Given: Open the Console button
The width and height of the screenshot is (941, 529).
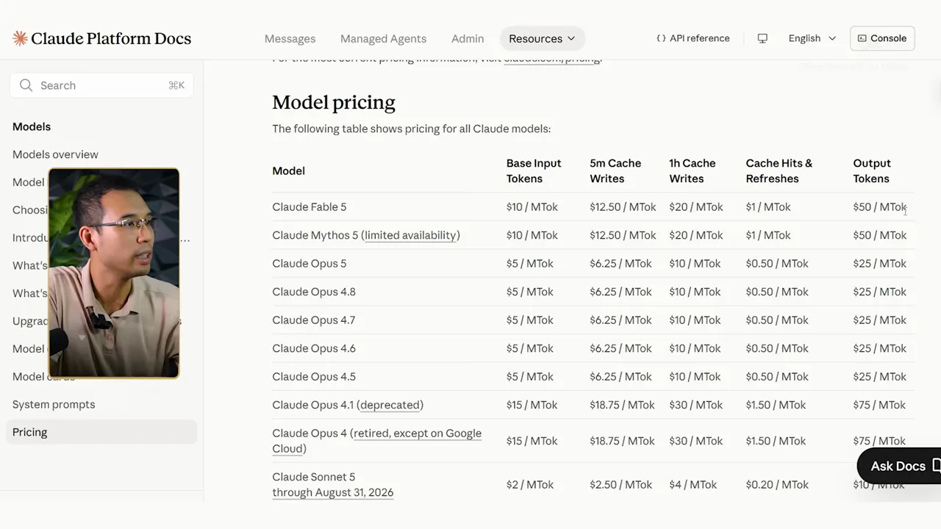Looking at the screenshot, I should (x=882, y=38).
